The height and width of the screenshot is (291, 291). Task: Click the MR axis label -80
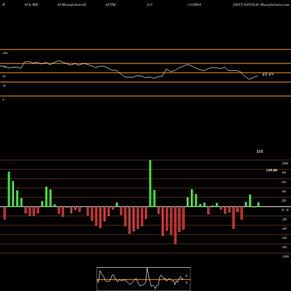pos(284,247)
